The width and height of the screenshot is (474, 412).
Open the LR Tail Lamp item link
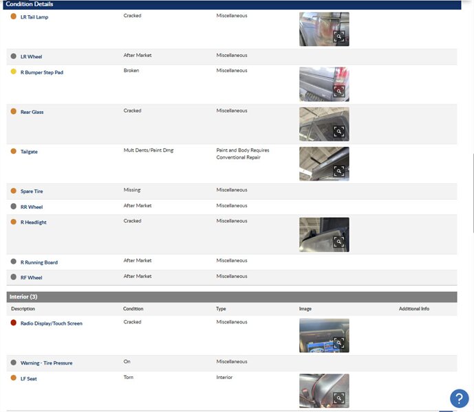[x=34, y=17]
